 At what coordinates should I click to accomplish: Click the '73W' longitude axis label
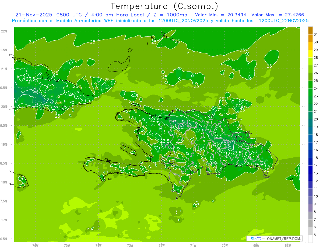(130, 245)
